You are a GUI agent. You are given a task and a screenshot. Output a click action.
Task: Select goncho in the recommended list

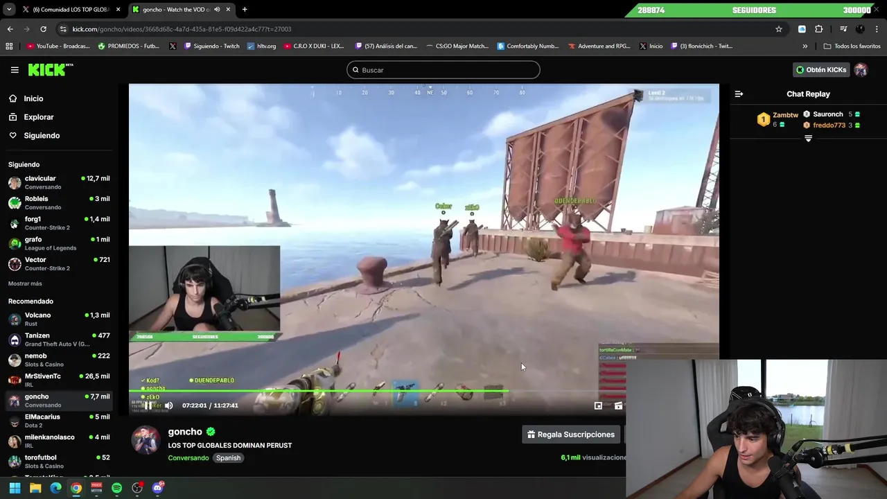pos(59,401)
